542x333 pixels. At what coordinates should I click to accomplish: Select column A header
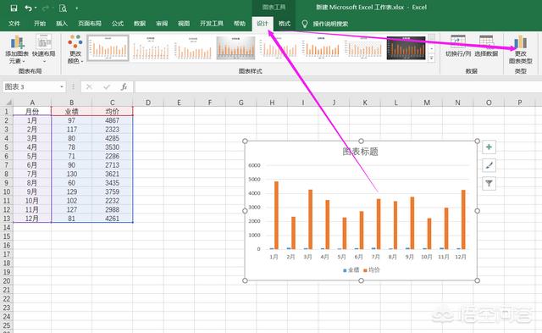(x=32, y=103)
